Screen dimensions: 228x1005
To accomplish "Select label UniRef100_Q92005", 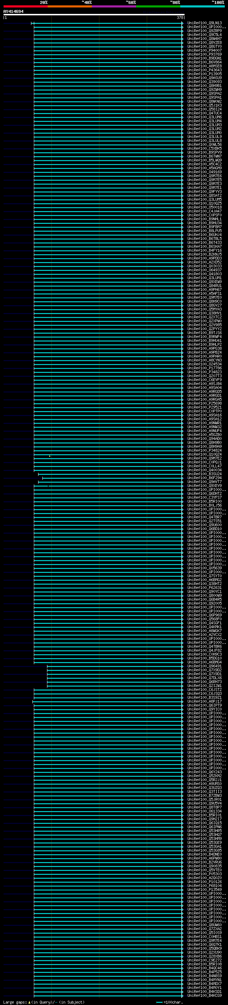I will click(x=204, y=604).
